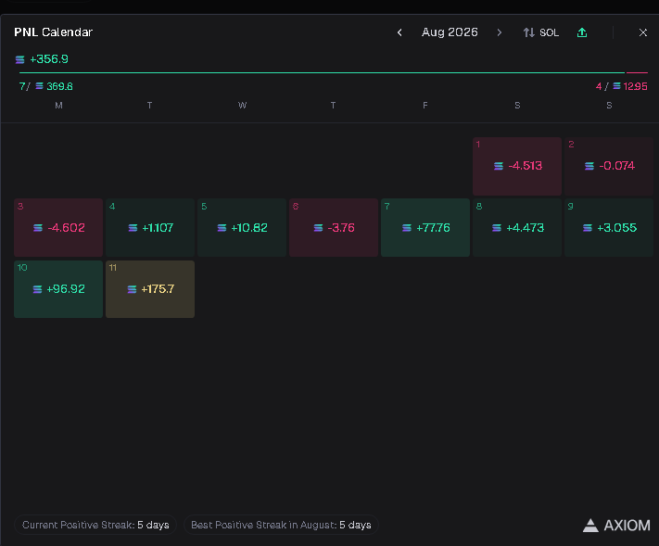Click the 4 / 12.95 losing days stat
Viewport: 659px width, 546px height.
(622, 86)
